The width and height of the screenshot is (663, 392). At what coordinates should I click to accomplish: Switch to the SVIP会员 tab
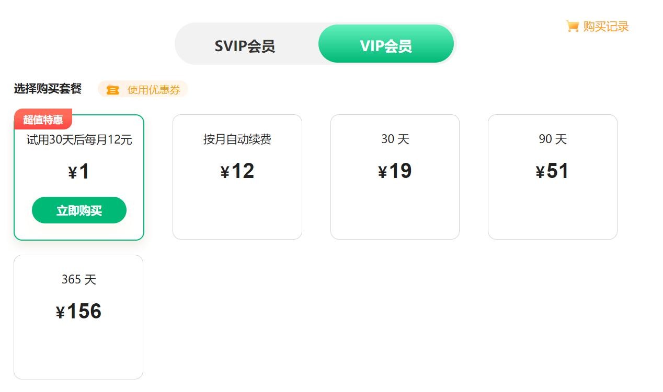(245, 46)
